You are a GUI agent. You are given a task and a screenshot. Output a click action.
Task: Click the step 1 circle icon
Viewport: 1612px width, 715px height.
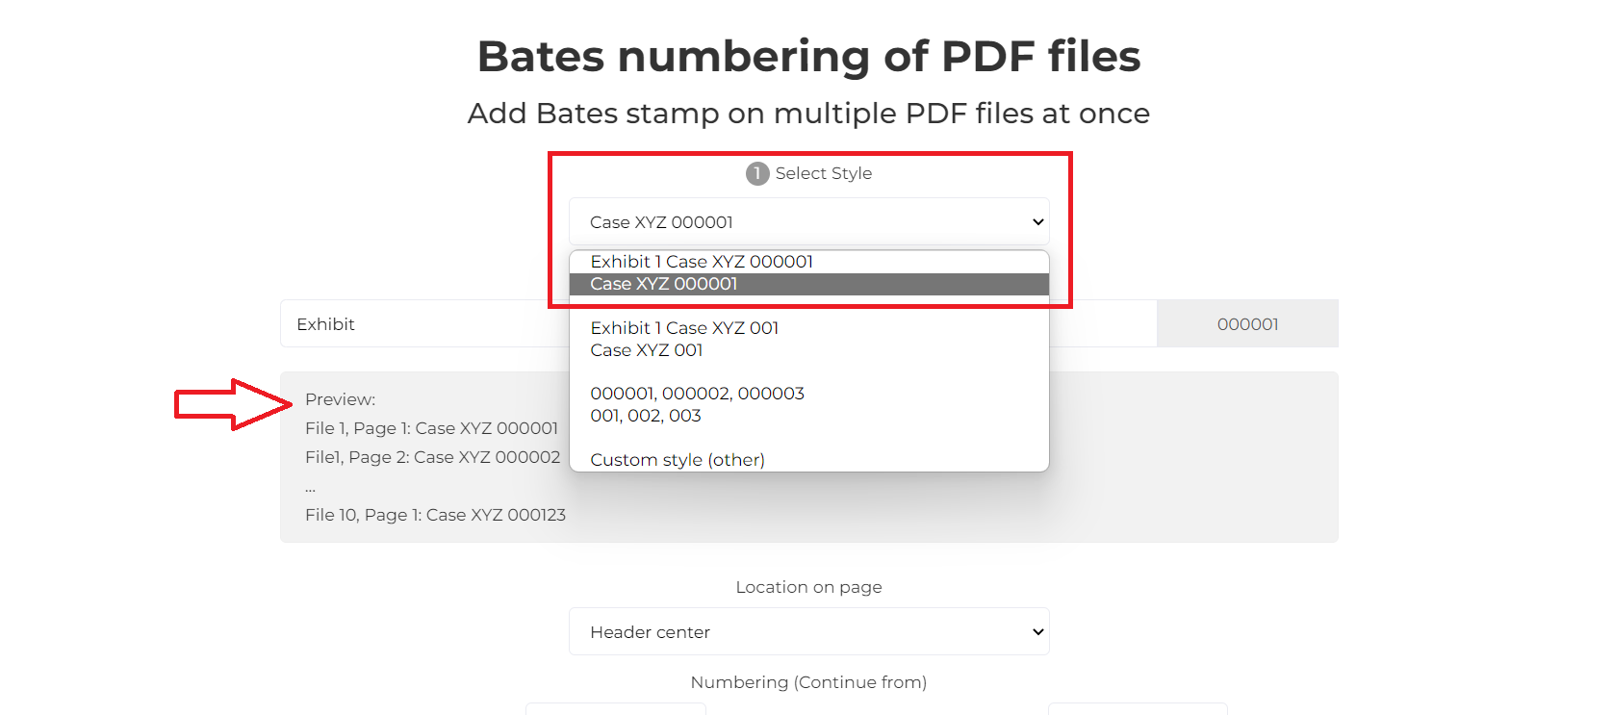(x=756, y=173)
